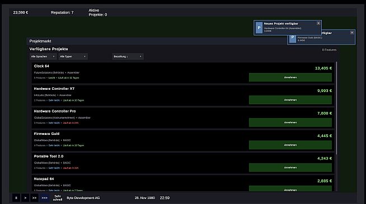
Task: Click the project list scrollbar
Action: pyautogui.click(x=336, y=108)
